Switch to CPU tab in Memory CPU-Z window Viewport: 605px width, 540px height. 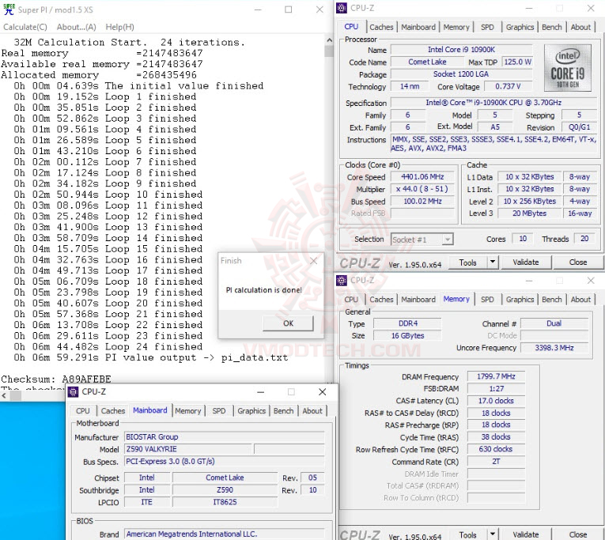tap(351, 300)
